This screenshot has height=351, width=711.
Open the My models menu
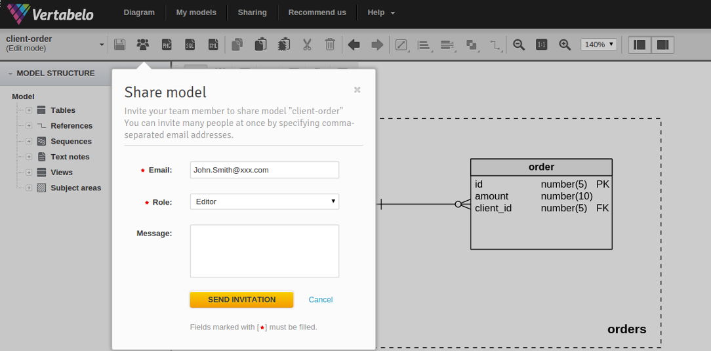click(195, 12)
